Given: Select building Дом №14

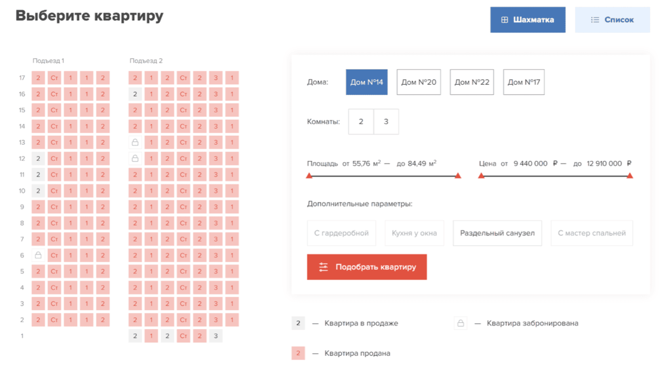Looking at the screenshot, I should 366,82.
